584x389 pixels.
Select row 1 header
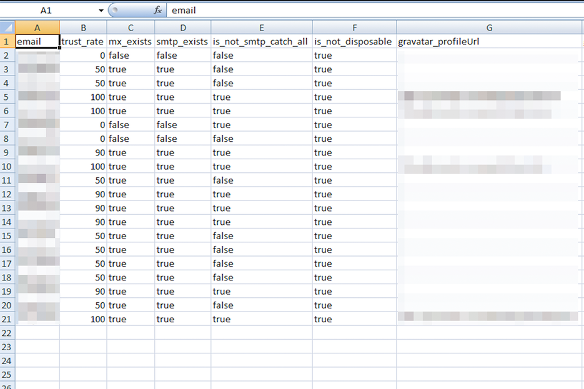click(x=6, y=41)
